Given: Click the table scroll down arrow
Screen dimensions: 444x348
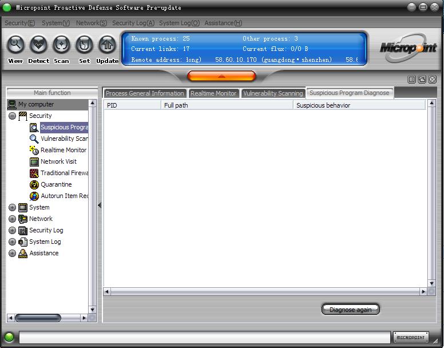Looking at the screenshot, I should [x=431, y=283].
